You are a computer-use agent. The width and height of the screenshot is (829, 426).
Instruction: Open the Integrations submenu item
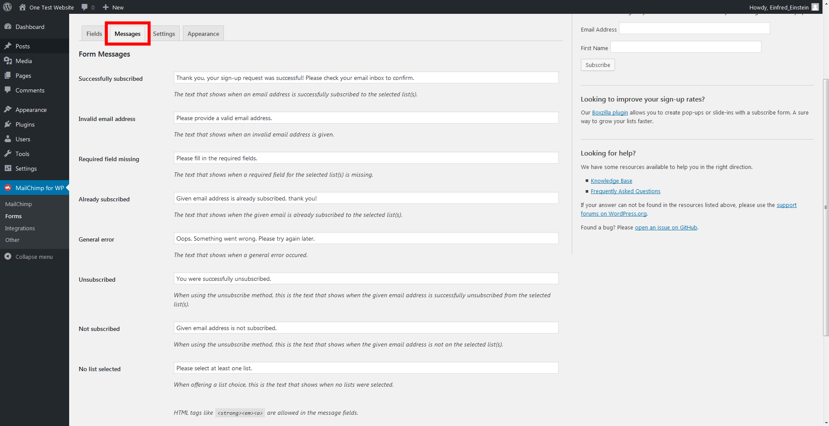[x=20, y=228]
